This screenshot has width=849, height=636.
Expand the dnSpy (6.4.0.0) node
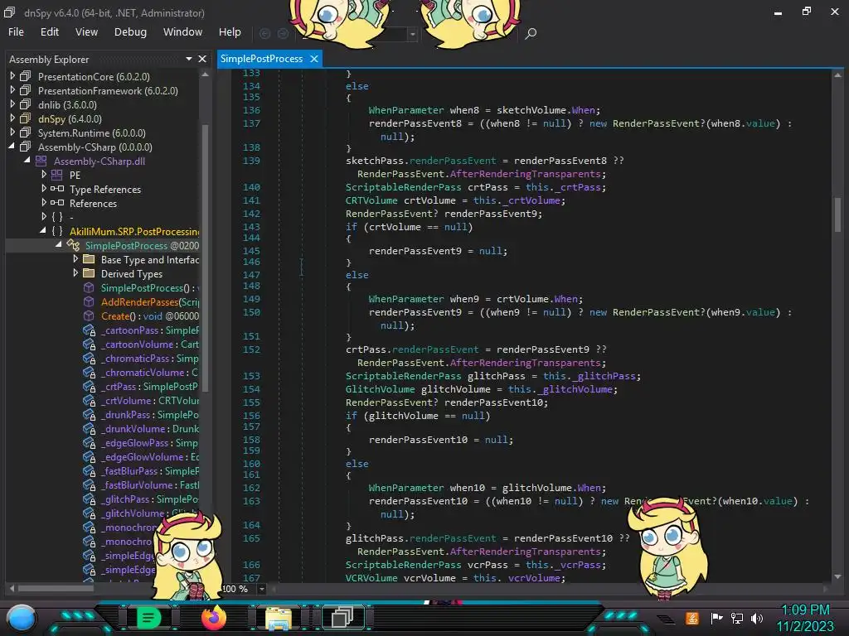[12, 118]
